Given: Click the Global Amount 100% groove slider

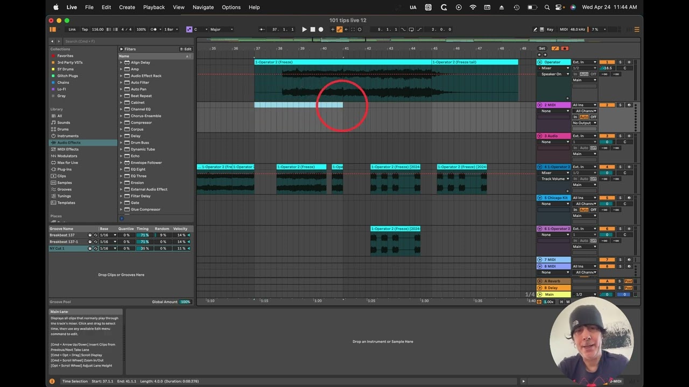Looking at the screenshot, I should coord(186,302).
